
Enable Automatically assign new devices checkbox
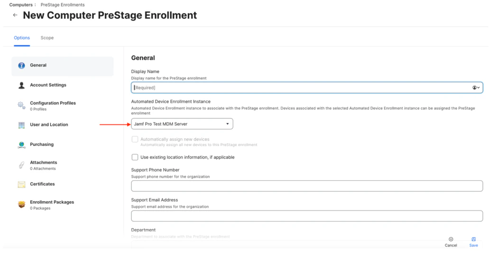pyautogui.click(x=135, y=139)
